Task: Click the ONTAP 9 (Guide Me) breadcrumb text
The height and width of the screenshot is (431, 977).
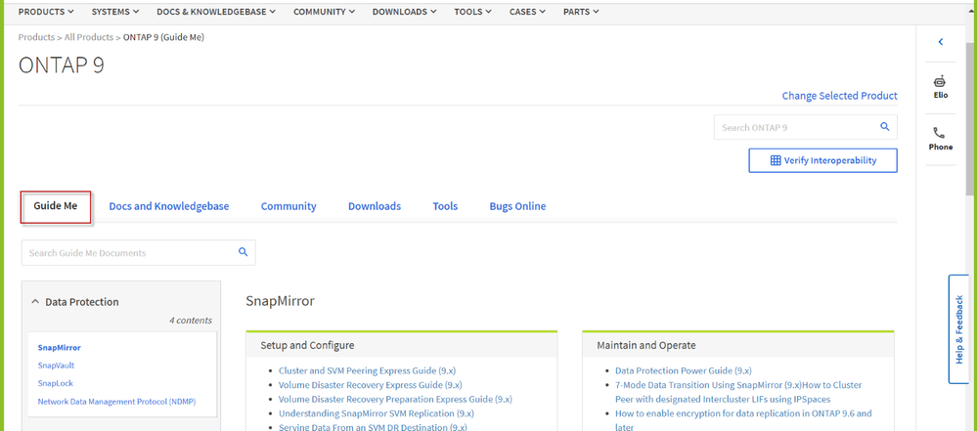Action: (163, 37)
